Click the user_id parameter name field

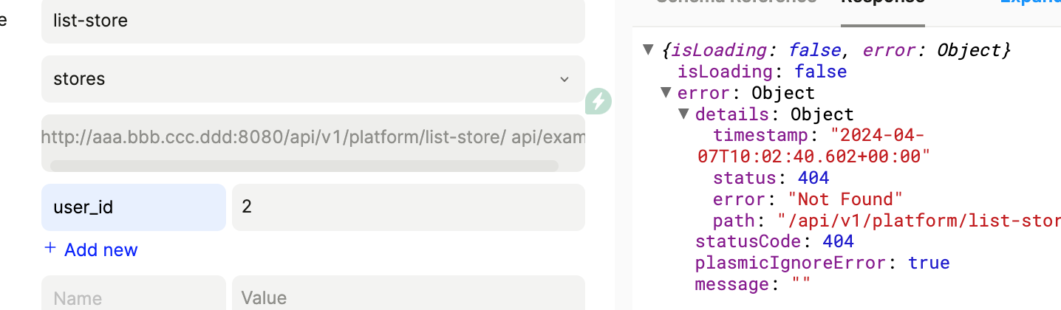133,207
